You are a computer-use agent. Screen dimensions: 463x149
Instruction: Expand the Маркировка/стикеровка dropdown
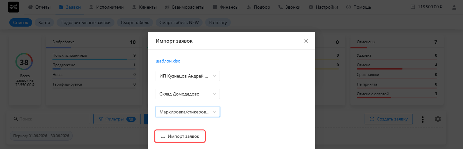188,112
